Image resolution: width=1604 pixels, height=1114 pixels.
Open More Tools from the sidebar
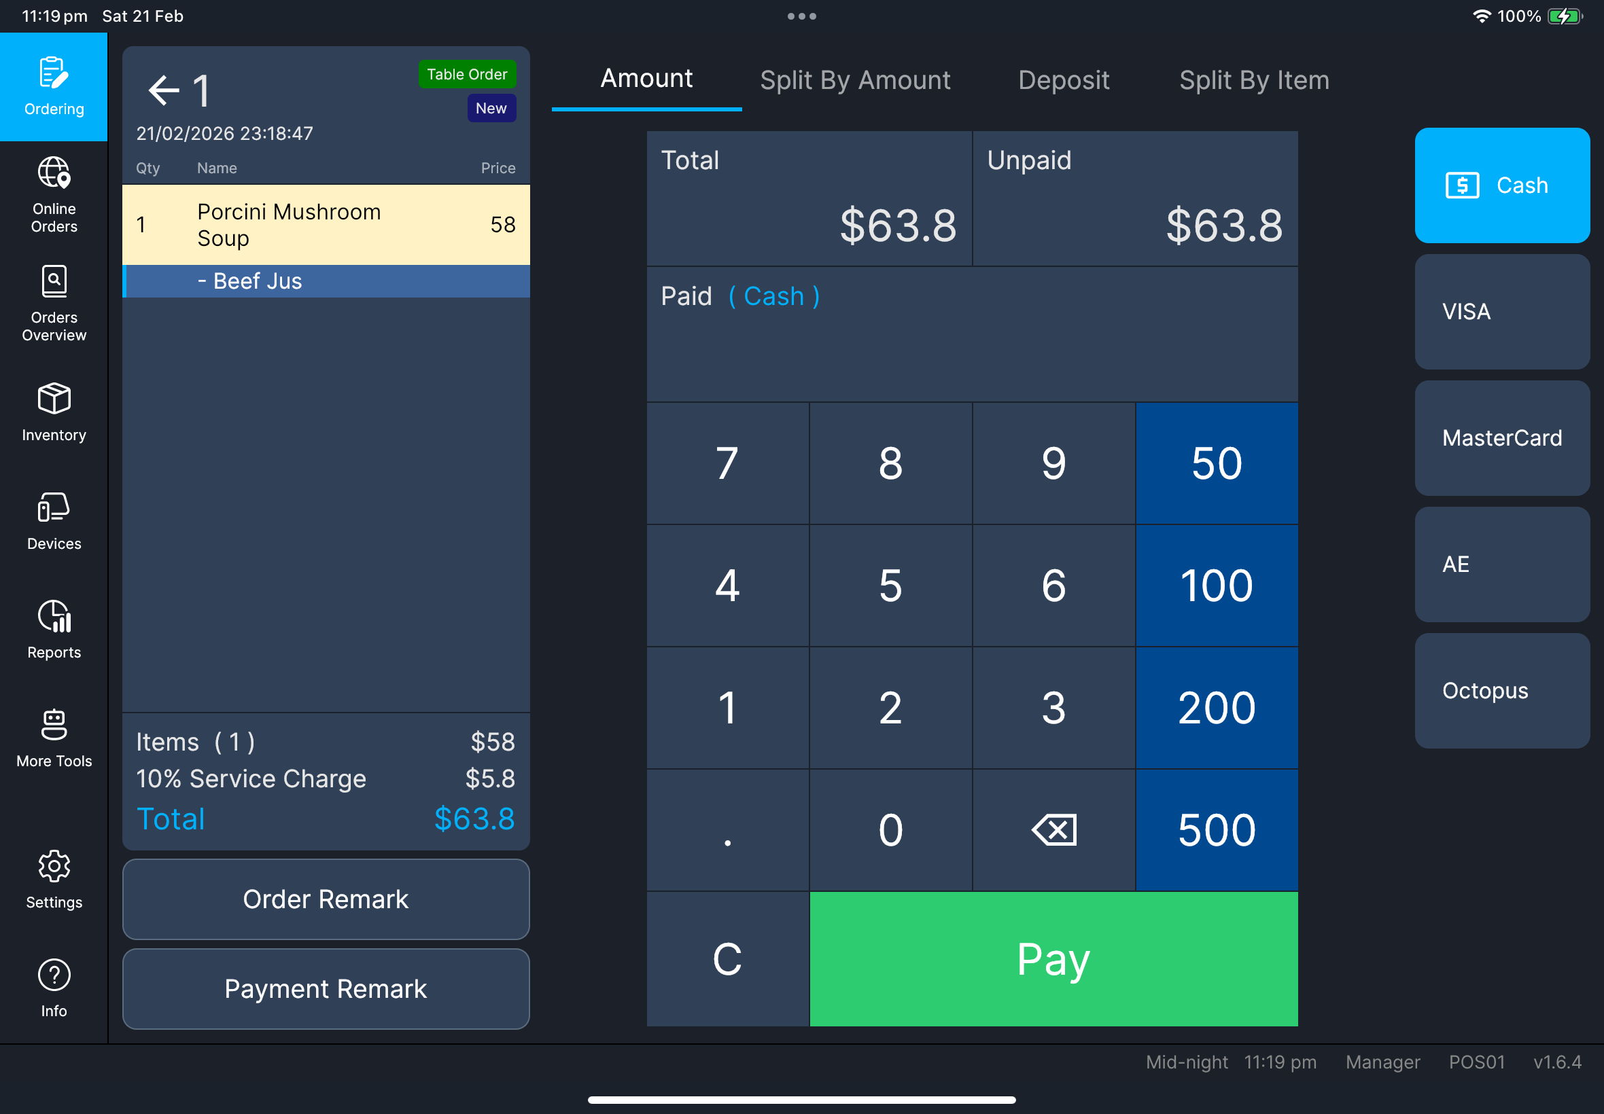[x=54, y=736]
